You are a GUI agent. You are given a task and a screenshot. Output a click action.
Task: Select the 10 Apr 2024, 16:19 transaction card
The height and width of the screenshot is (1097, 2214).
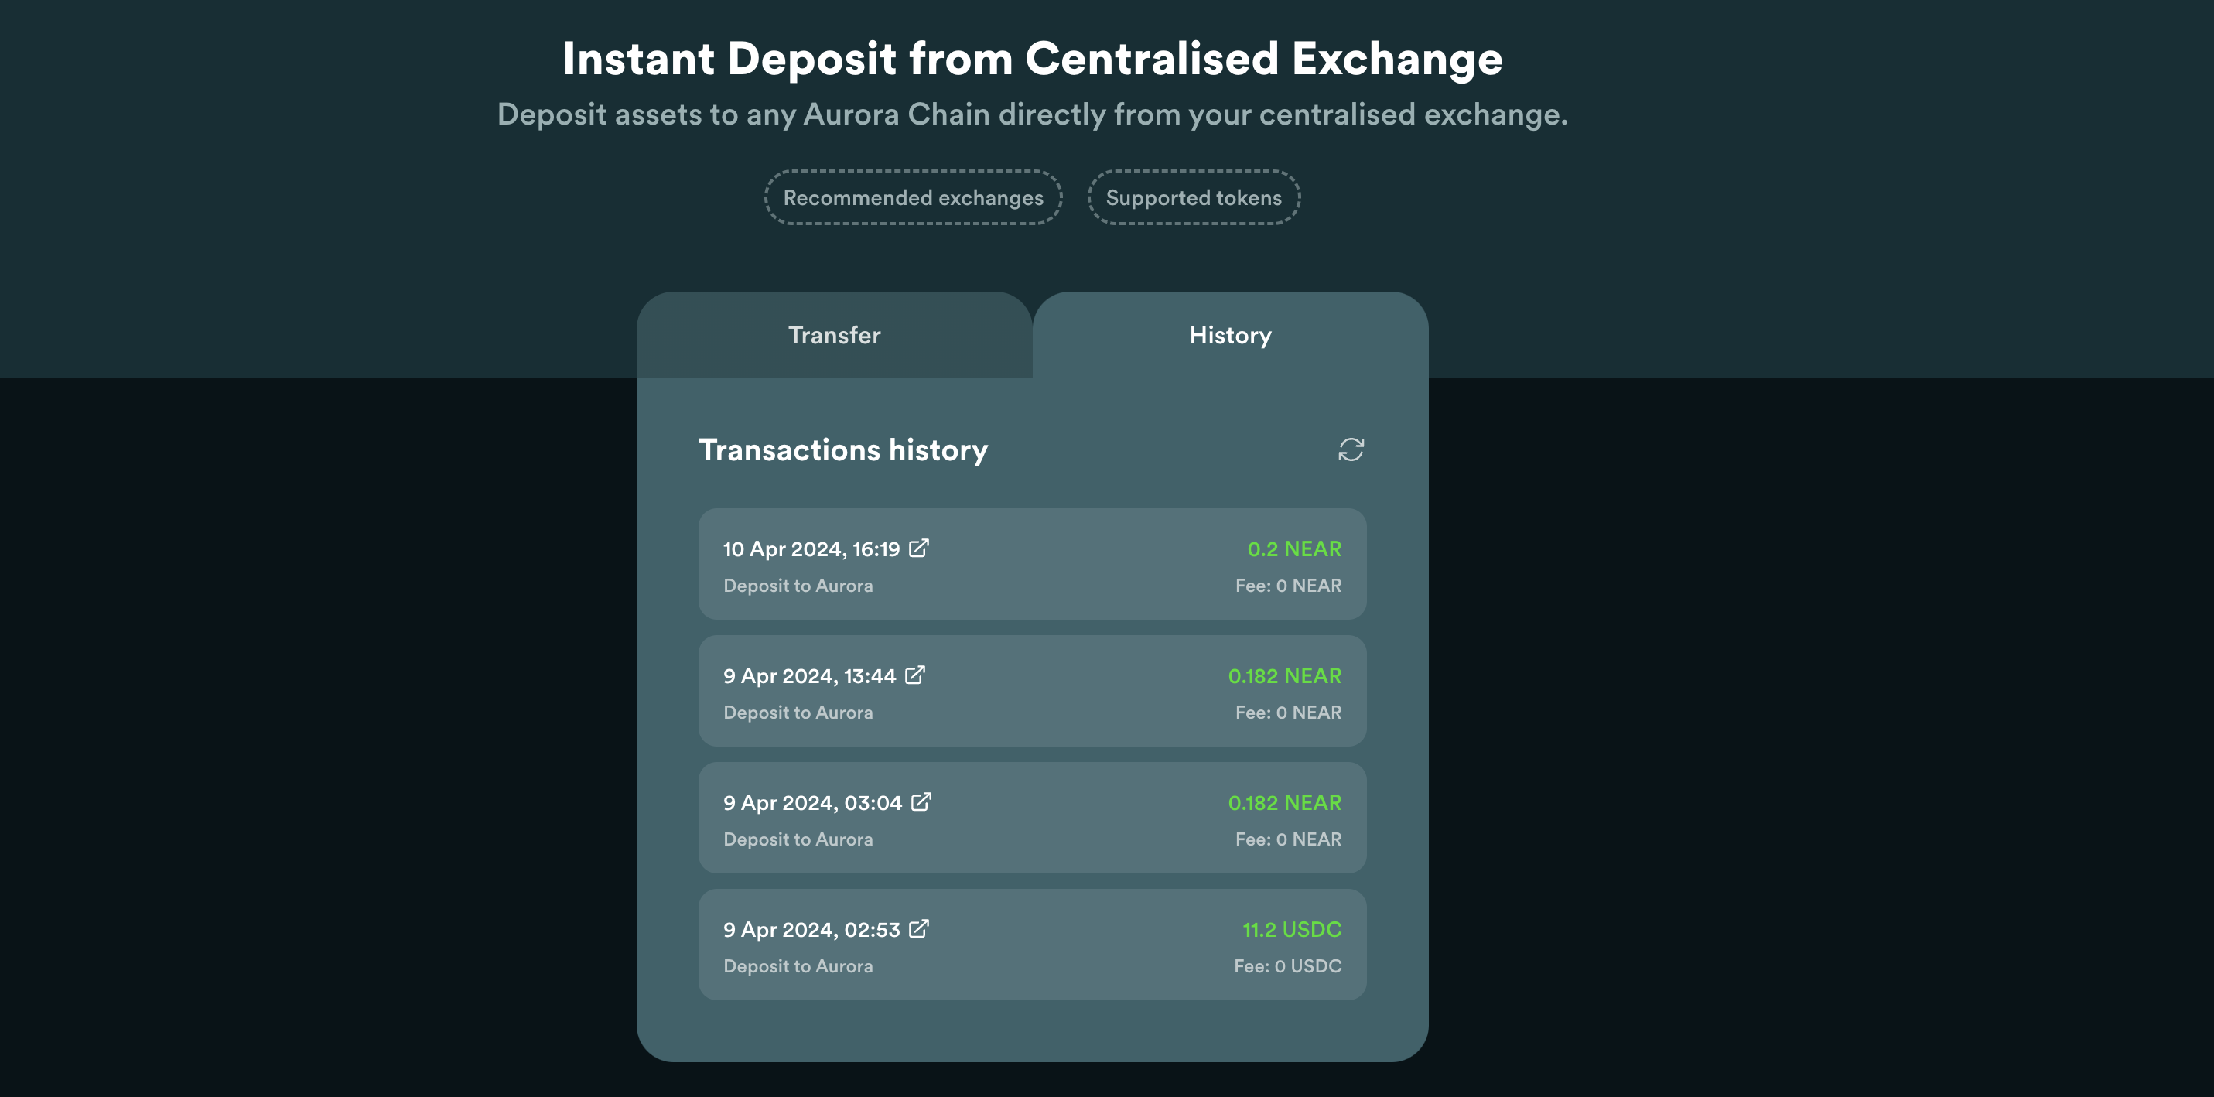(1031, 564)
